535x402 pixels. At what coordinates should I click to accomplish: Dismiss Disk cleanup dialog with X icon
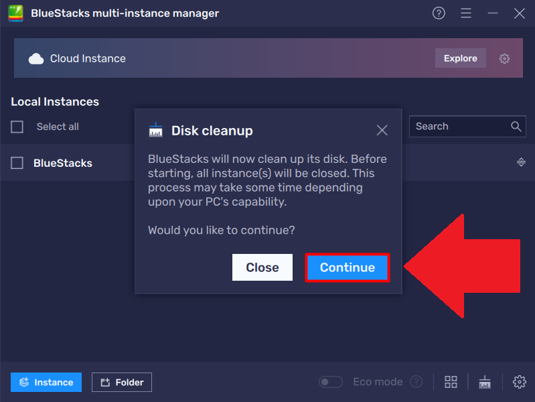(x=382, y=130)
